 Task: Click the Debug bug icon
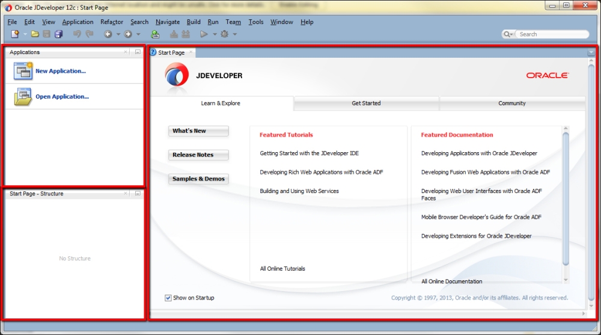(x=225, y=34)
